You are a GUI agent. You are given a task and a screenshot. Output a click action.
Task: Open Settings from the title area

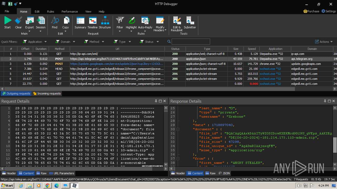tap(328, 11)
